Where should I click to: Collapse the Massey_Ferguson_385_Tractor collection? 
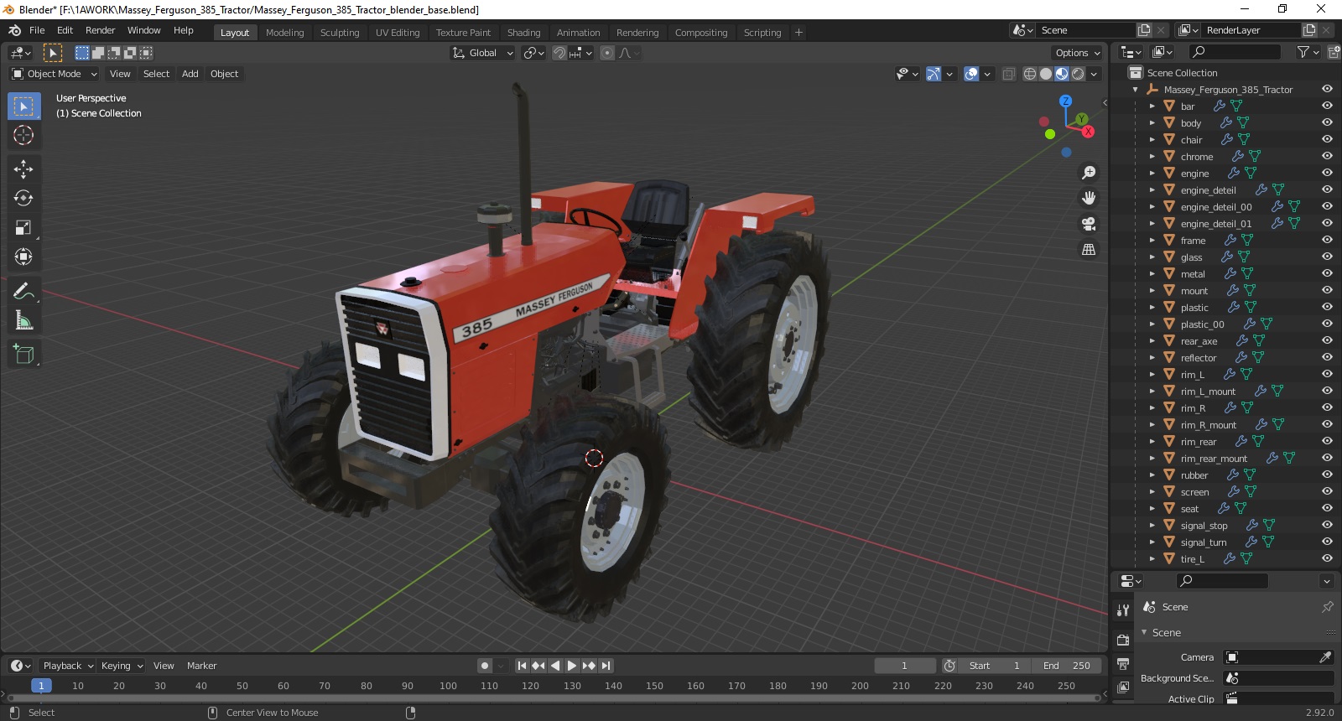pyautogui.click(x=1135, y=90)
